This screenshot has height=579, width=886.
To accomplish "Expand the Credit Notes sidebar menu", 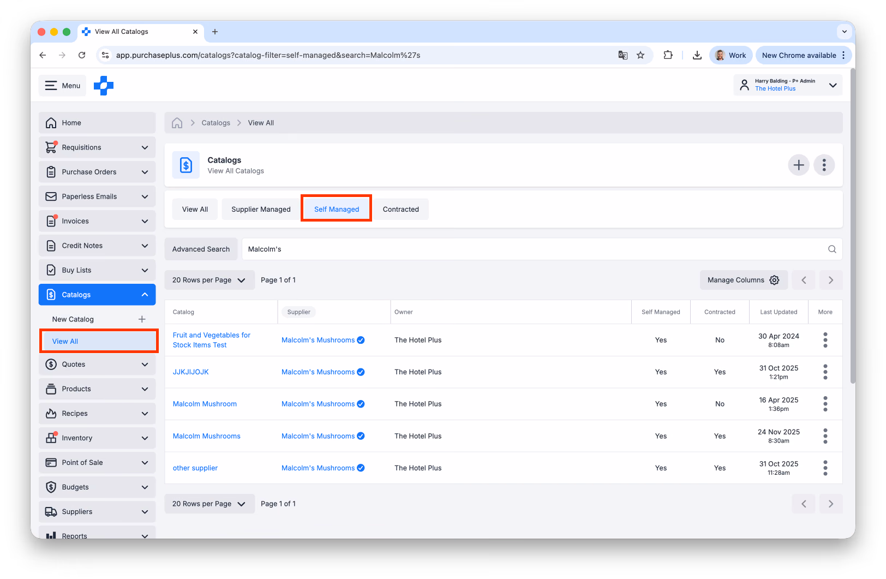I will pos(97,246).
